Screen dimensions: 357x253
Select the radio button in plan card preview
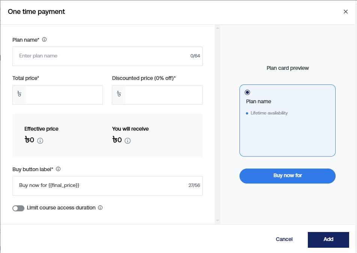247,92
